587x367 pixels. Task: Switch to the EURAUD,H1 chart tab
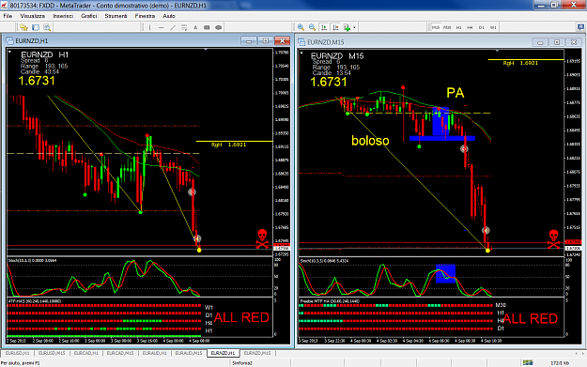point(154,353)
